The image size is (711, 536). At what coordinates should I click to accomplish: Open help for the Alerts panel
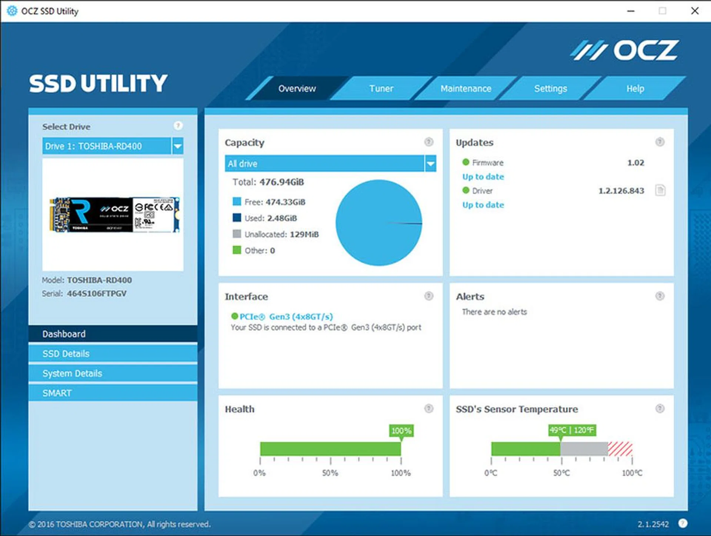pyautogui.click(x=659, y=296)
